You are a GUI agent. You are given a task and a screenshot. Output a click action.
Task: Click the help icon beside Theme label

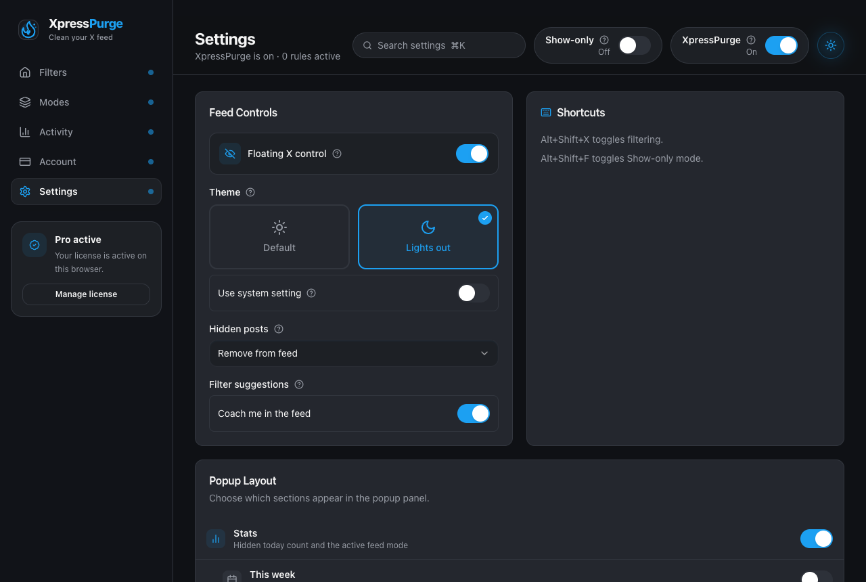pyautogui.click(x=250, y=192)
